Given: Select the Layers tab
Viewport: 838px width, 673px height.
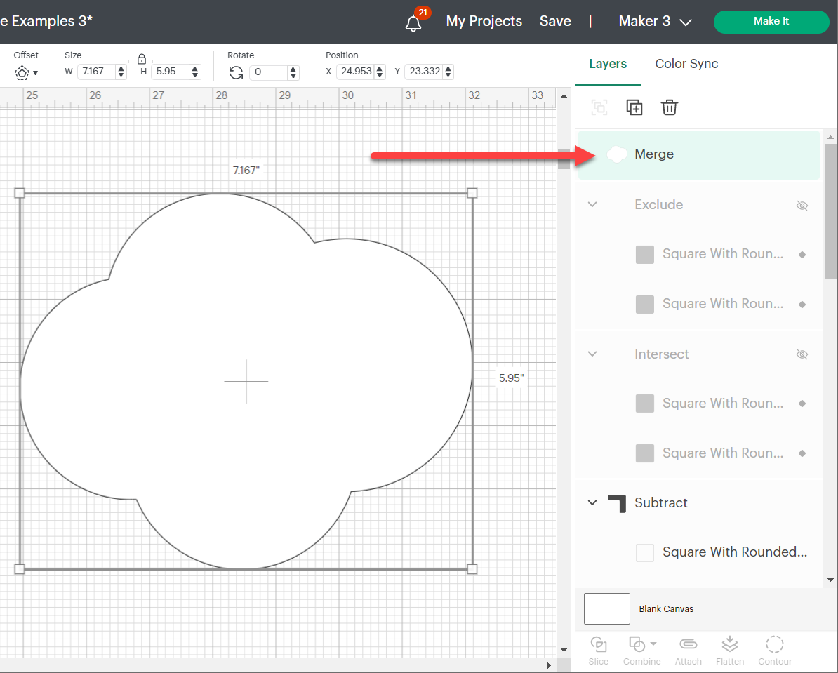Looking at the screenshot, I should [x=608, y=64].
